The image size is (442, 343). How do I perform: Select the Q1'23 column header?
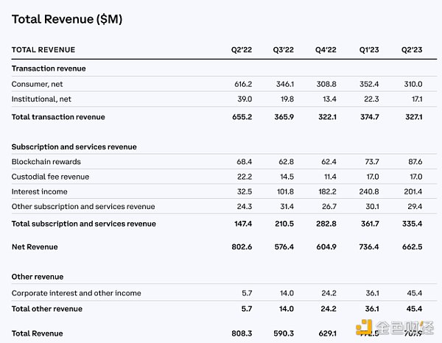coord(368,50)
